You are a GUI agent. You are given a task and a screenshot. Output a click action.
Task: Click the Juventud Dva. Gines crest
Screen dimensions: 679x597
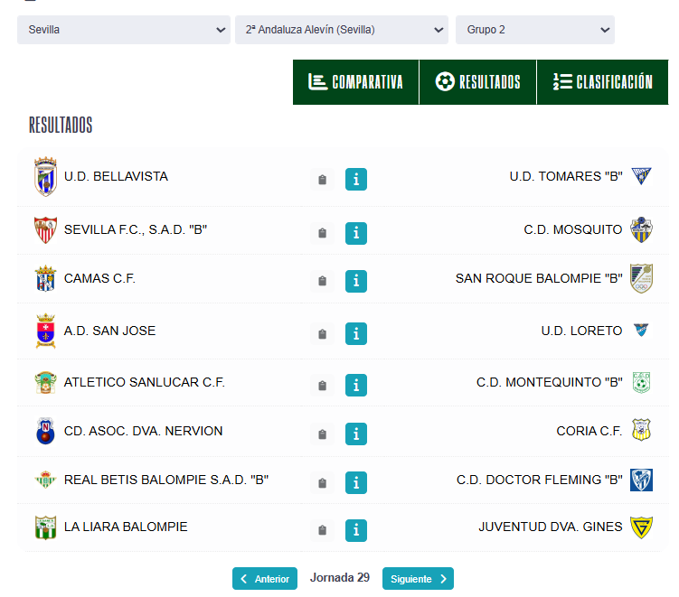click(x=641, y=527)
